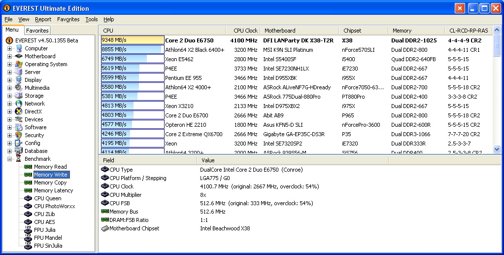This screenshot has width=504, height=255.
Task: Open the File menu
Action: (9, 19)
